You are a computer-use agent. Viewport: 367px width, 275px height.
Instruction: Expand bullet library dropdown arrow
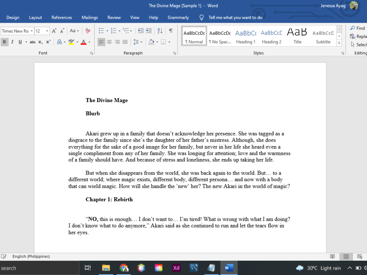click(107, 31)
